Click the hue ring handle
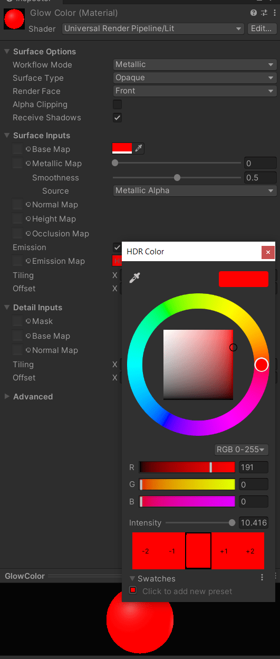 (x=262, y=365)
